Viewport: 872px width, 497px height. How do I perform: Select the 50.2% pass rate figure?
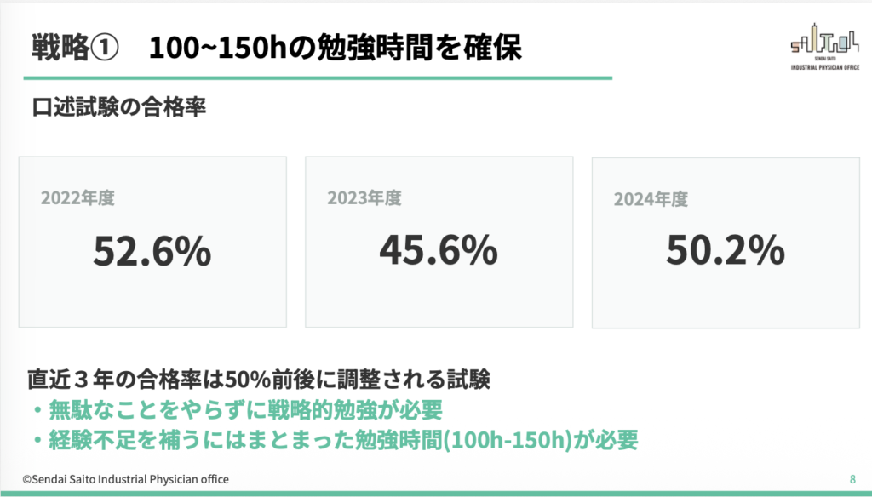725,250
